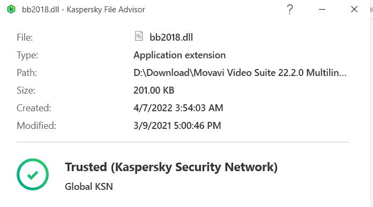Click the Created date 4/7/2022 value
Image resolution: width=373 pixels, height=207 pixels.
pos(178,108)
